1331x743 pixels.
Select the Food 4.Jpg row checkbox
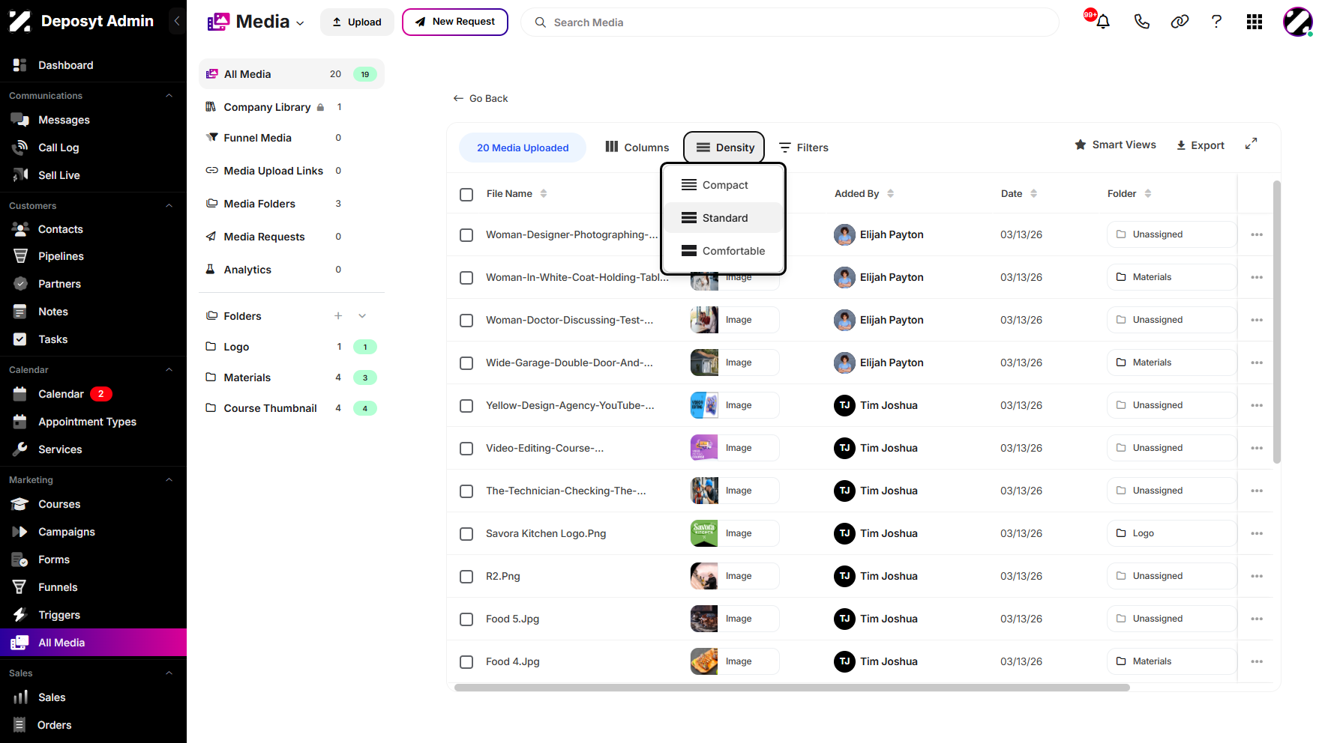(466, 662)
